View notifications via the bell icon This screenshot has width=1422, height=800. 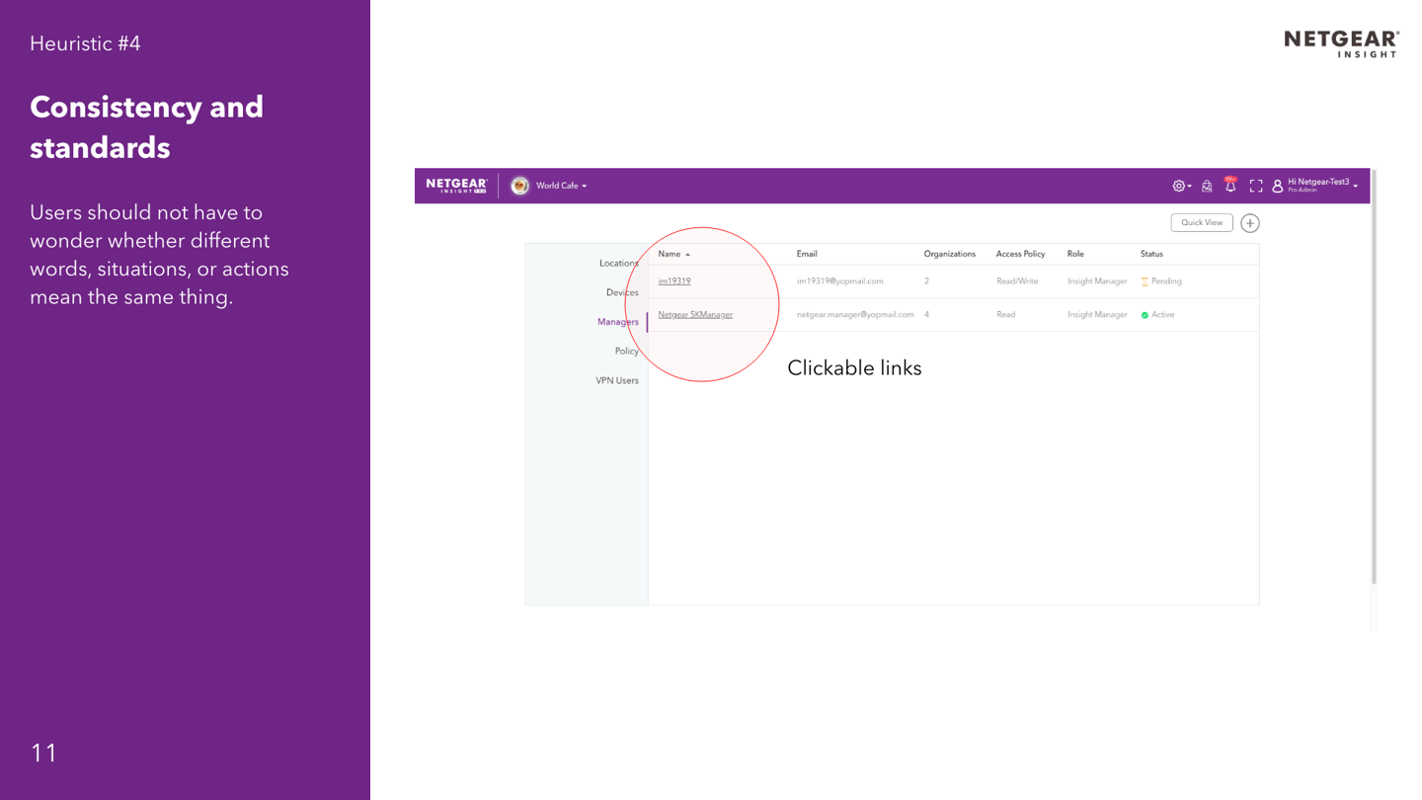click(1230, 185)
